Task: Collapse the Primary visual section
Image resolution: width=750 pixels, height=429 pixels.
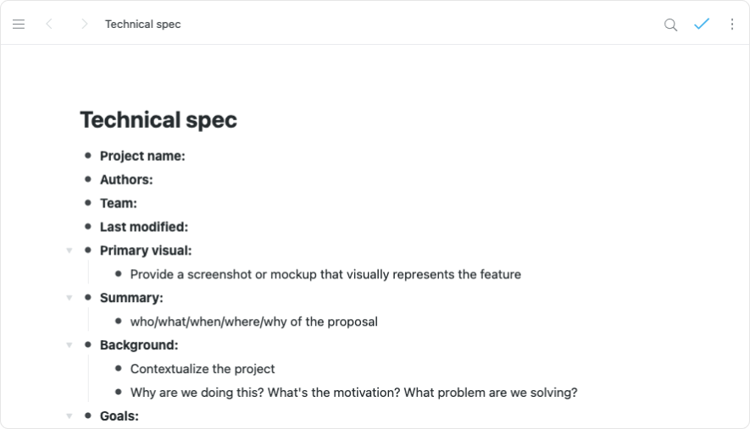Action: point(69,250)
